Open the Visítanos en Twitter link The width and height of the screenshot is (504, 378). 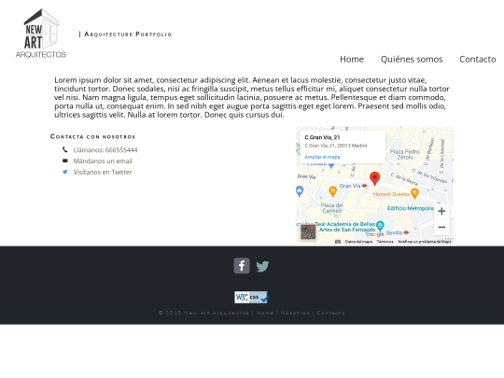tap(103, 172)
